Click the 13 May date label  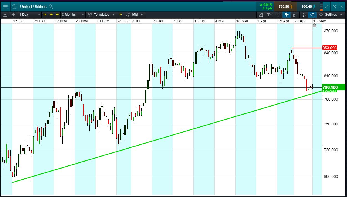tap(320, 21)
